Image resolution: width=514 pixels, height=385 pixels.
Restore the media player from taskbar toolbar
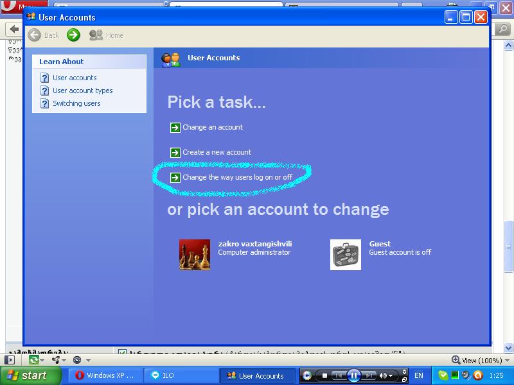tap(405, 379)
